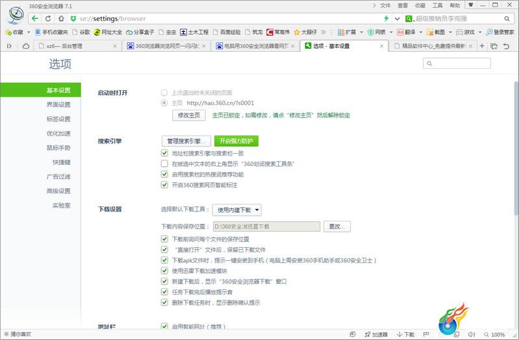Click the cloud icon beside the tab strip
Viewport: 519px width, 340px height.
pos(26,46)
